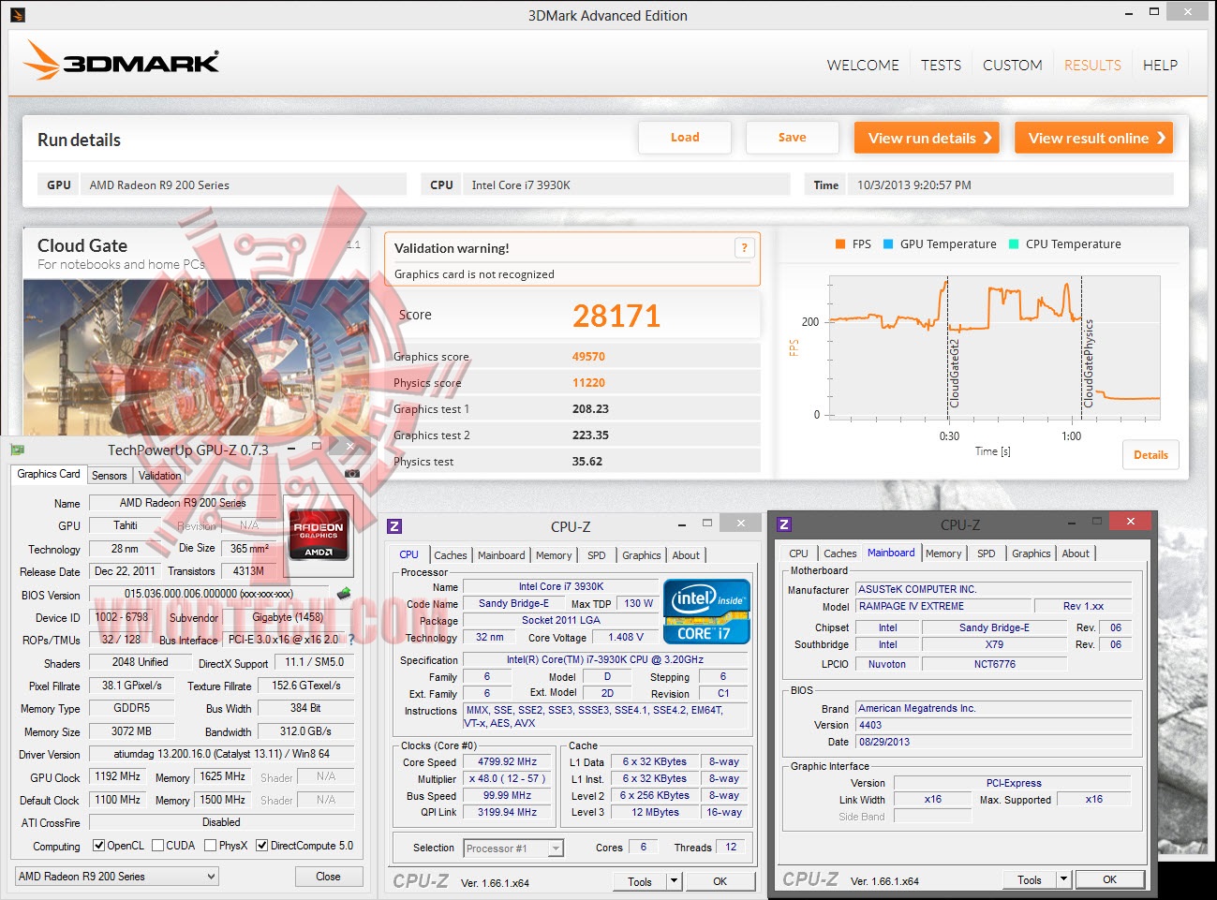Click the Driver Version field in GPU-Z

coord(222,754)
